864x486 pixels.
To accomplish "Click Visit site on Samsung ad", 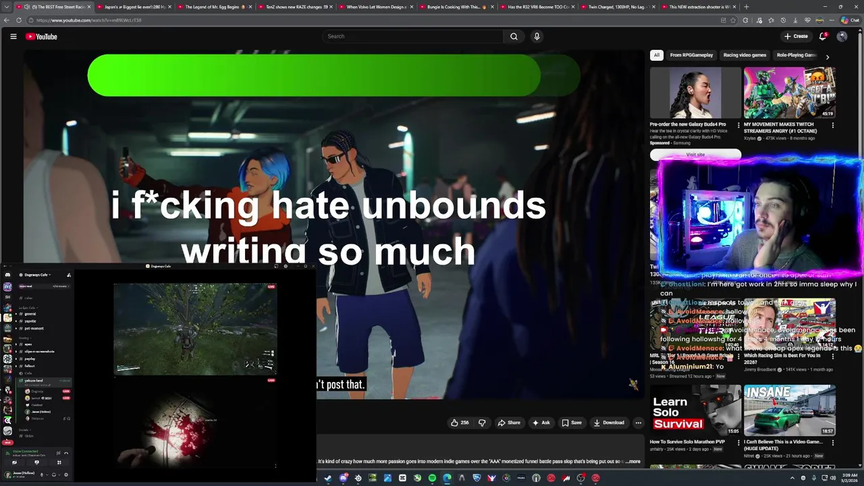I will 695,155.
